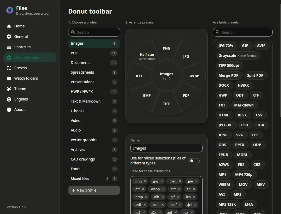
Task: Remove the .webp extension chip
Action: [x=163, y=189]
